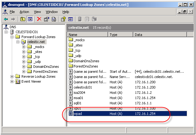Collapse the celestix.net zone node
The image size is (196, 135).
[x=18, y=42]
